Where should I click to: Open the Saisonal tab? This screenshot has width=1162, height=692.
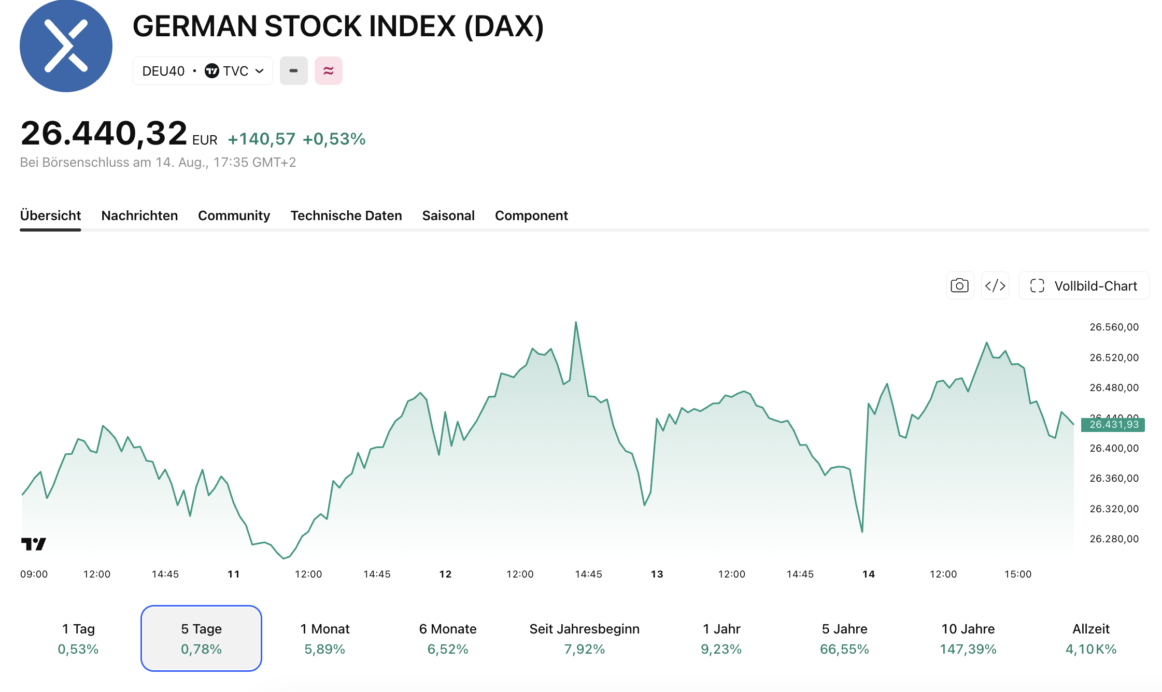pos(448,215)
